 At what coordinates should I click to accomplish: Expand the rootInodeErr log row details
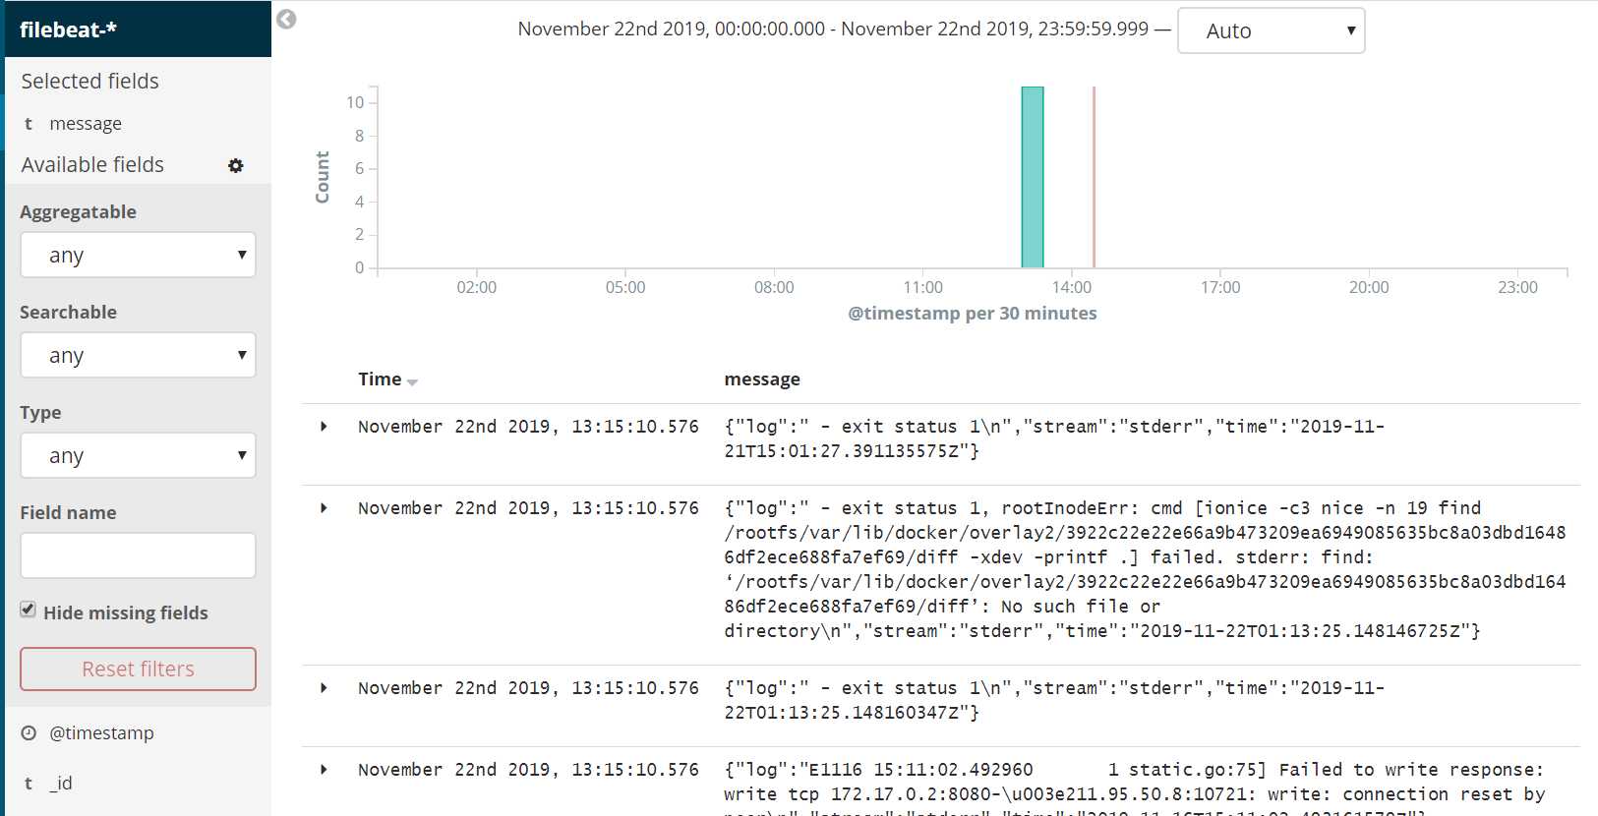pyautogui.click(x=324, y=508)
